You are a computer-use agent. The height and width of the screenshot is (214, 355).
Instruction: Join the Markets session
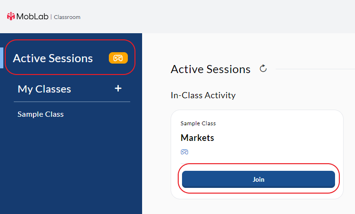tap(259, 179)
